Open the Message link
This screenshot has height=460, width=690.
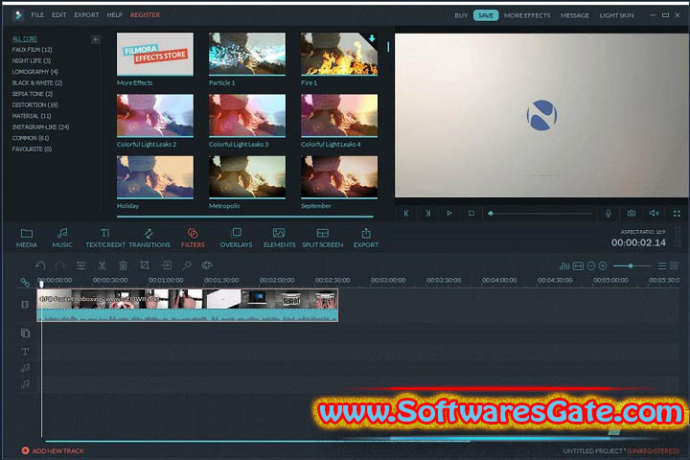[x=575, y=15]
